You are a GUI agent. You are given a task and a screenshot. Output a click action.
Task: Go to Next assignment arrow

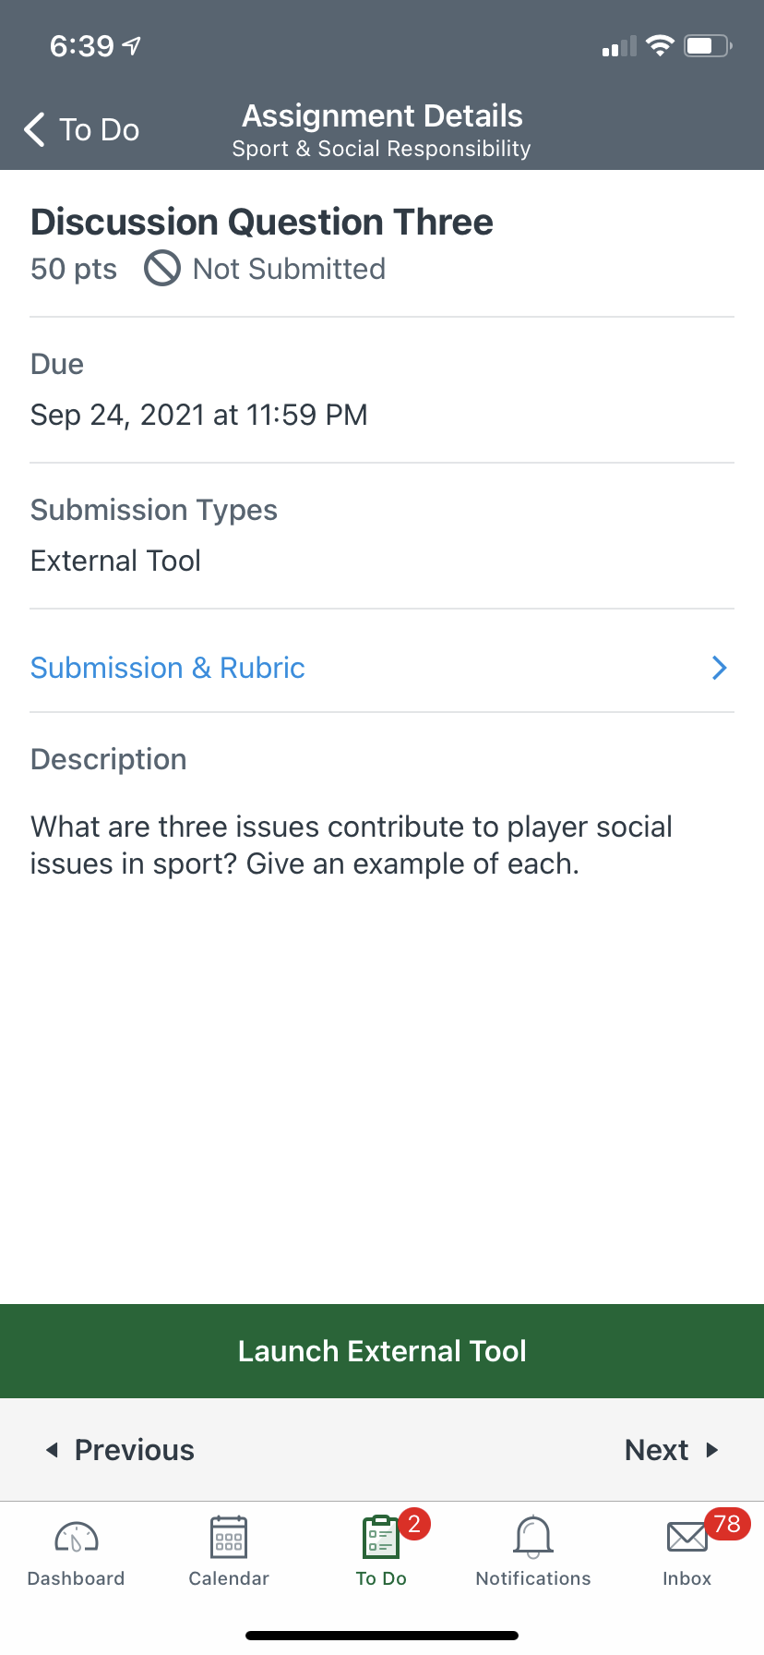pos(711,1450)
